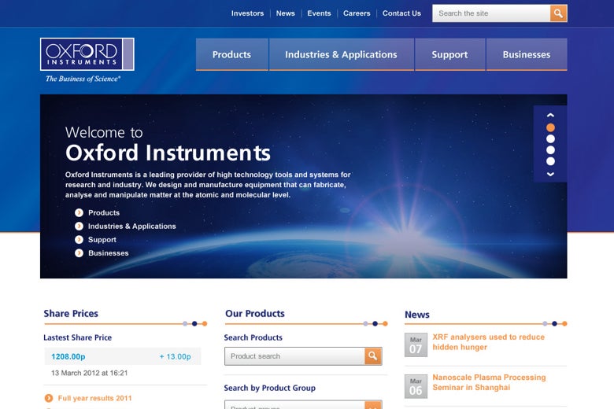614x409 pixels.
Task: Click the slider down chevron arrow
Action: [550, 174]
